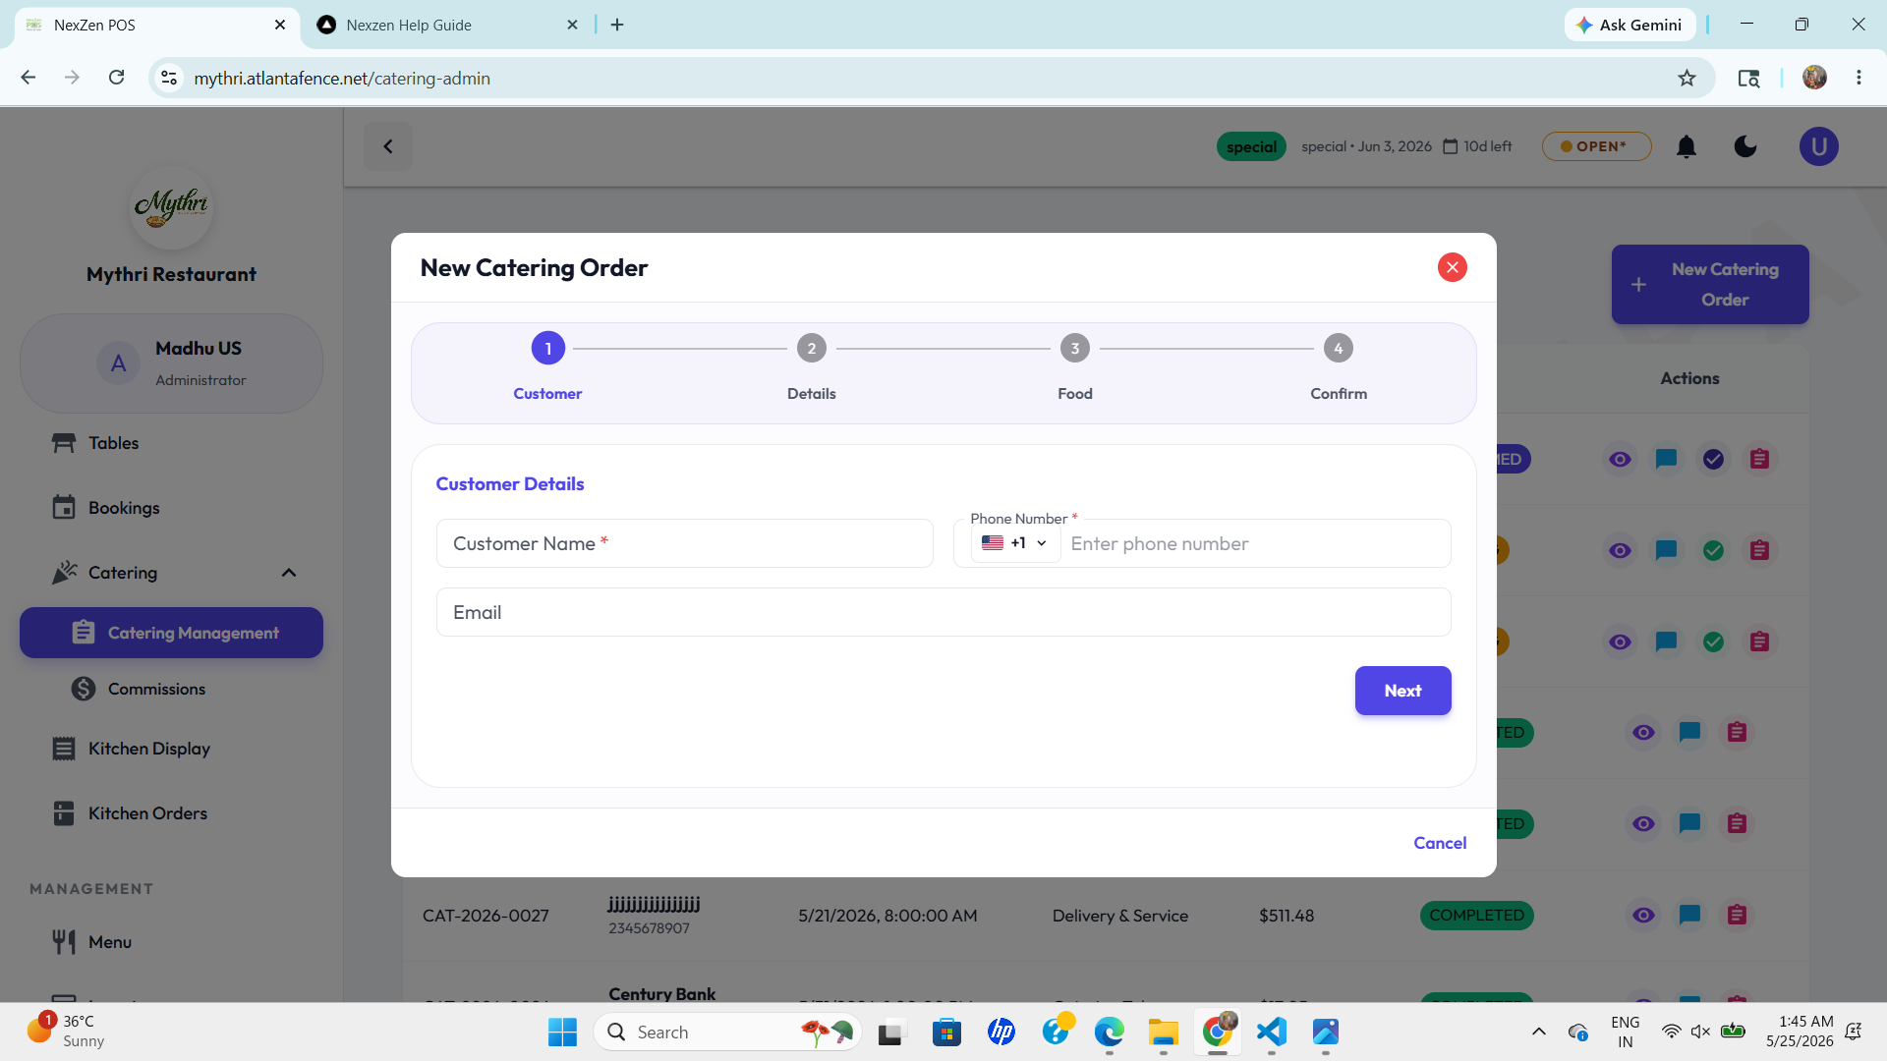Image resolution: width=1887 pixels, height=1061 pixels.
Task: Click third row chat icon
Action: point(1666,642)
